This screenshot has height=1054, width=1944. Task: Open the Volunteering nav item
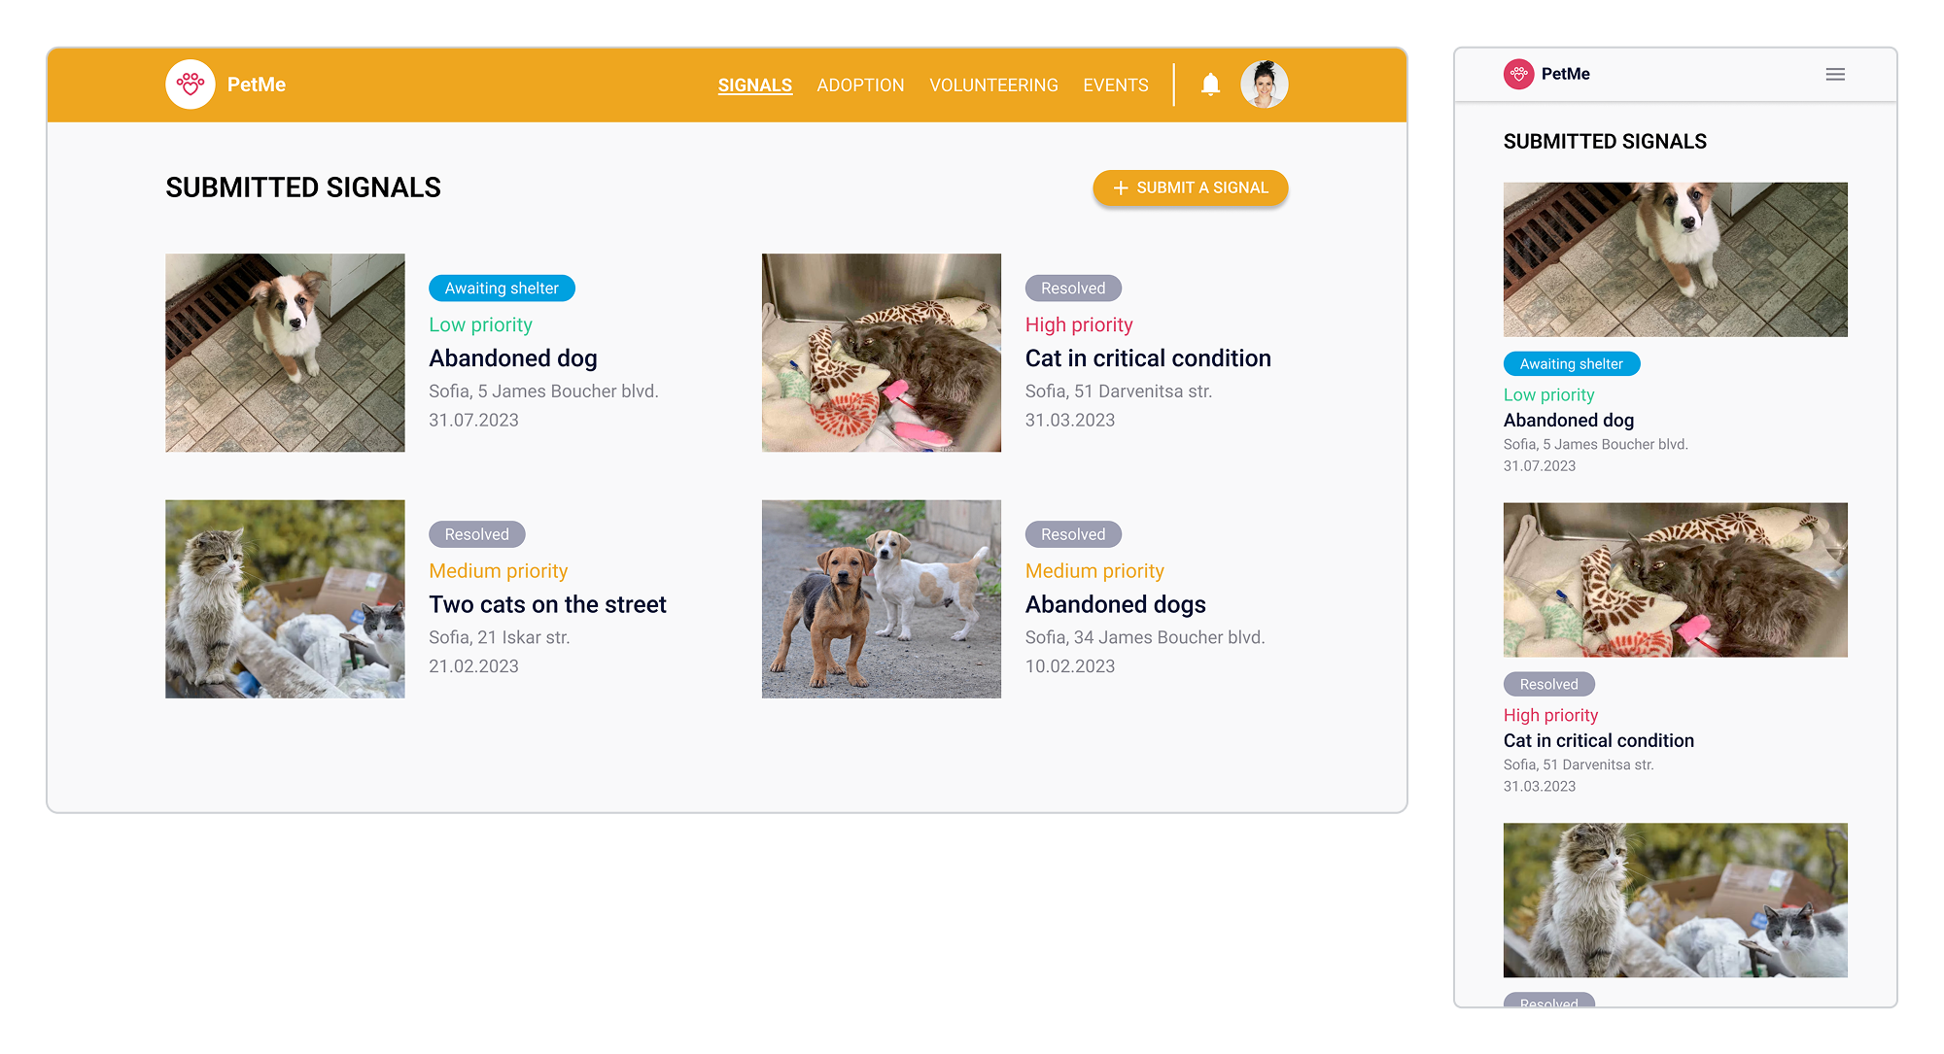tap(993, 85)
